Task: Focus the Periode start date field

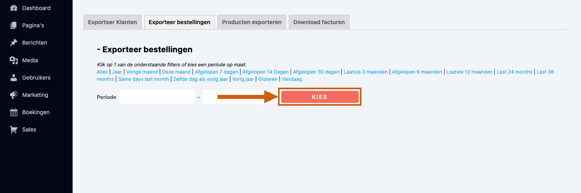Action: tap(157, 97)
